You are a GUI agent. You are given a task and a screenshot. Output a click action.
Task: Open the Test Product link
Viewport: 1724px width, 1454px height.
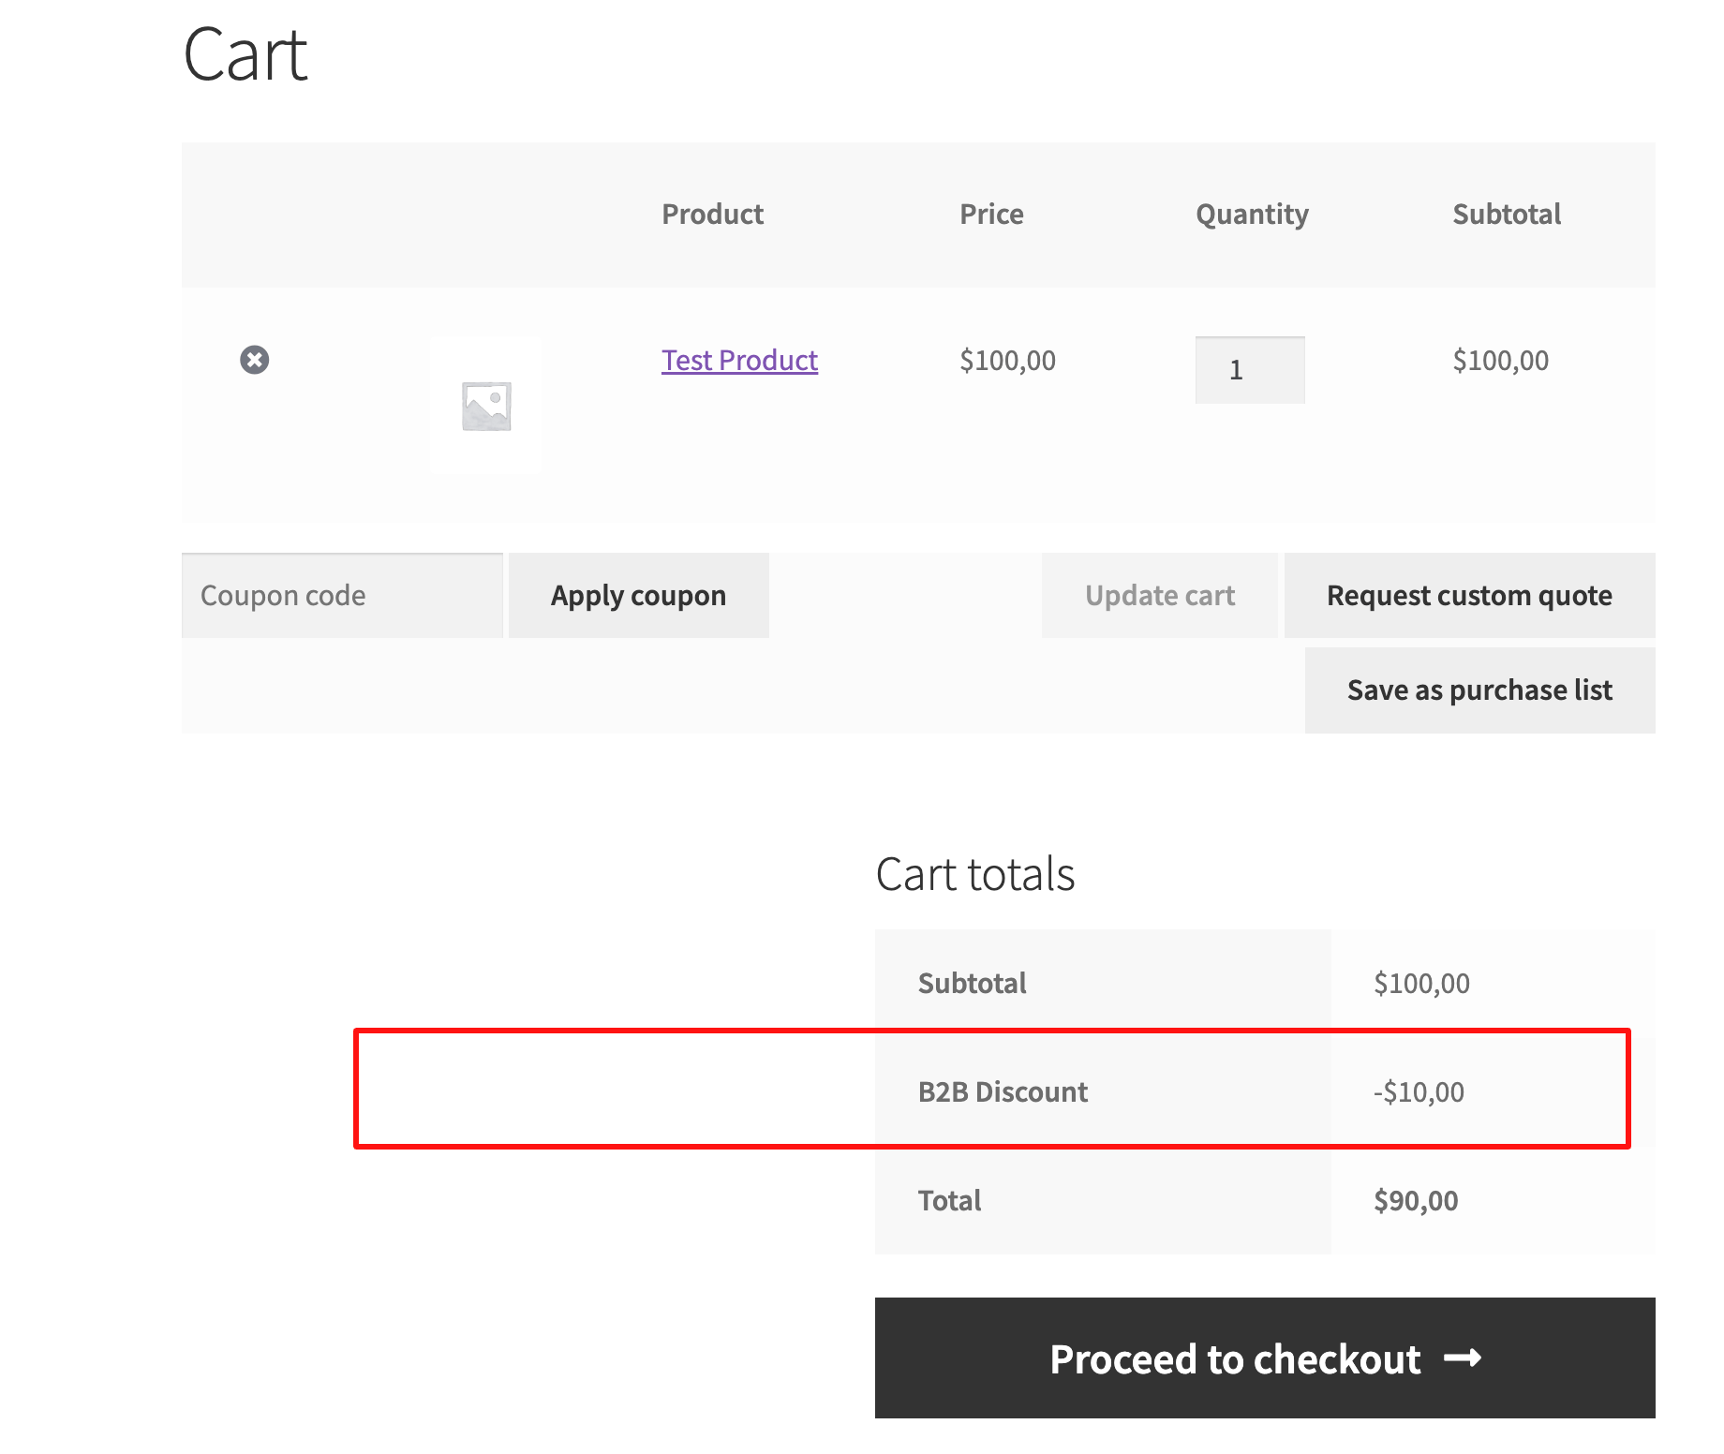pyautogui.click(x=739, y=360)
